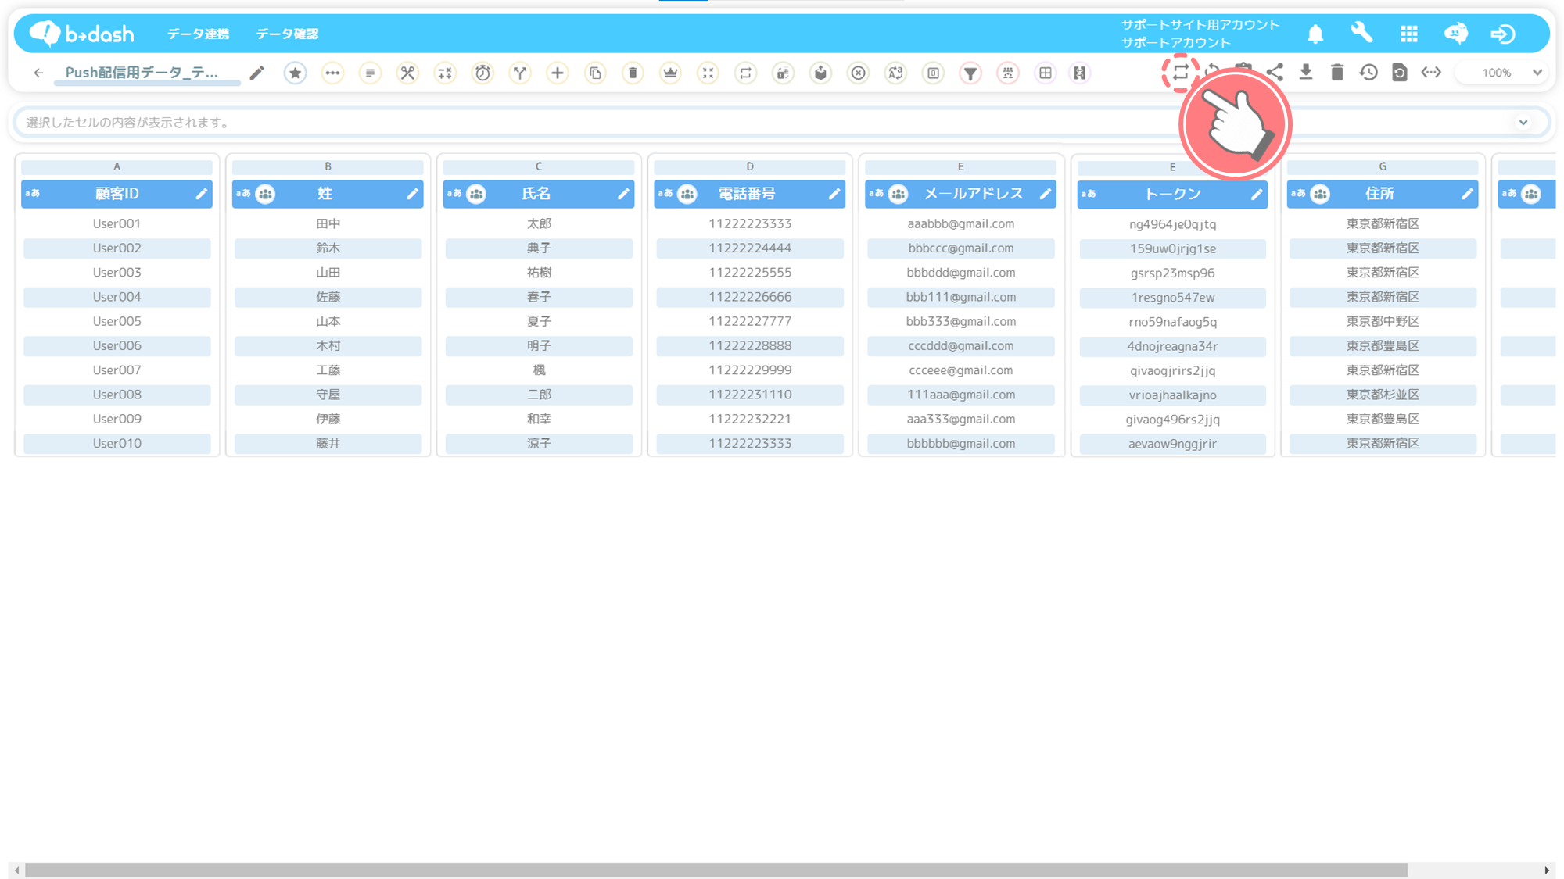Image resolution: width=1564 pixels, height=879 pixels.
Task: Open the apps grid icon in header
Action: 1409,34
